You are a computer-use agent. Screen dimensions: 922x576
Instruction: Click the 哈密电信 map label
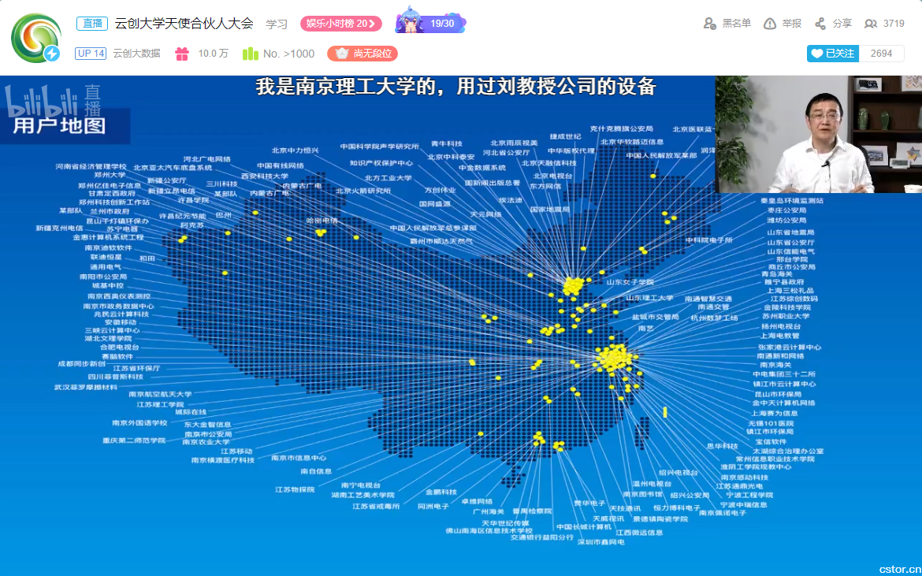[x=322, y=221]
